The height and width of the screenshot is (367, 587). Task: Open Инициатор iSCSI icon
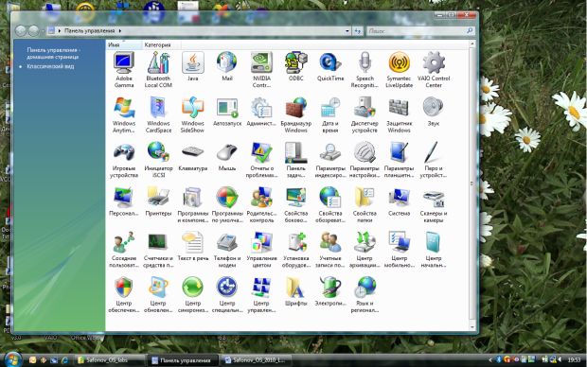(x=158, y=160)
